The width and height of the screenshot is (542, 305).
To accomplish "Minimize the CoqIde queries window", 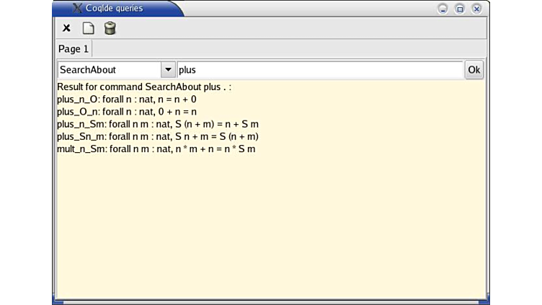I will (x=443, y=9).
